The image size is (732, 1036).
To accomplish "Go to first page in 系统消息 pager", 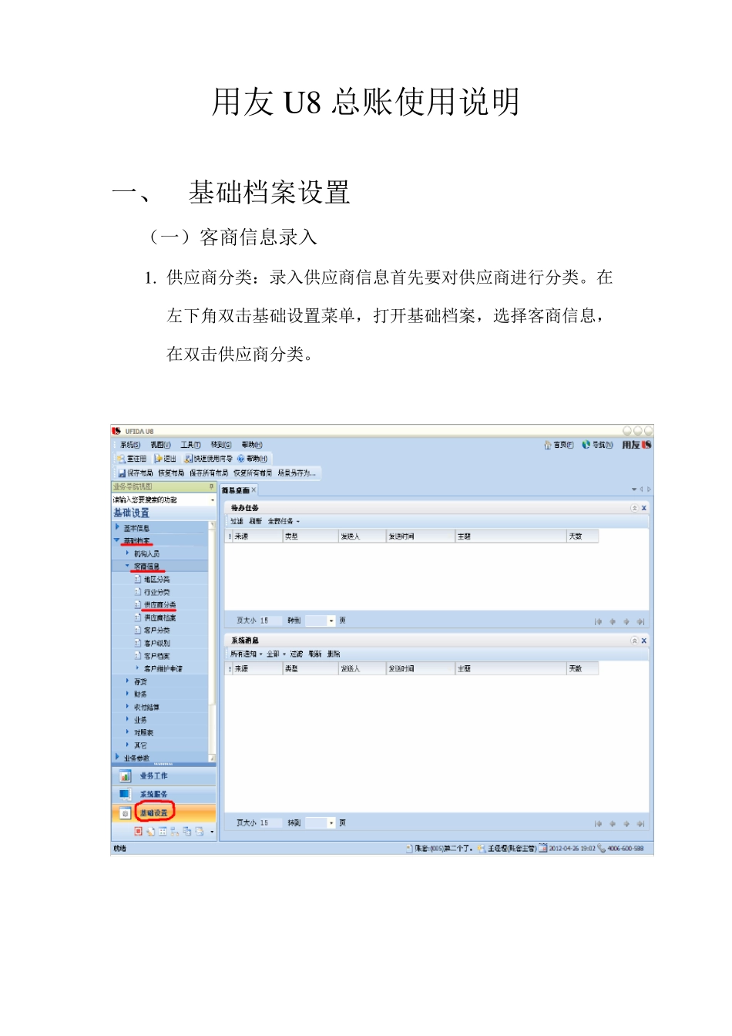I will point(598,824).
